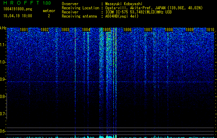Image resolution: width=217 pixels, height=138 pixels.
Task: Click the 1801 time marker
Action: point(24,30)
